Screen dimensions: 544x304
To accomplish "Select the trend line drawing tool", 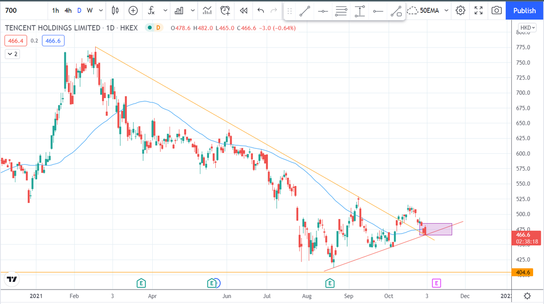I will [x=304, y=11].
